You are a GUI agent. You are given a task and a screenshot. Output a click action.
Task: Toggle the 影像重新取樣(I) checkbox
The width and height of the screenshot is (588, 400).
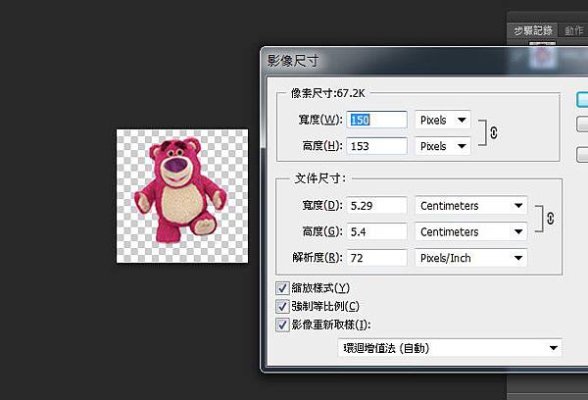(x=282, y=325)
